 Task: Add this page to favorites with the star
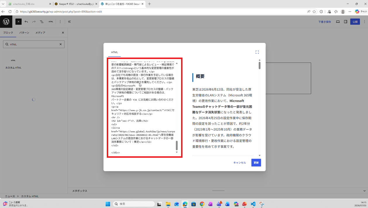314,12
